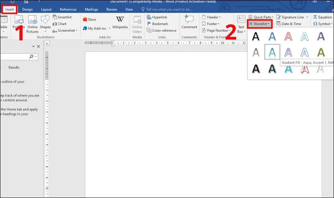Open the Layout tab
The height and width of the screenshot is (198, 334).
coord(46,10)
